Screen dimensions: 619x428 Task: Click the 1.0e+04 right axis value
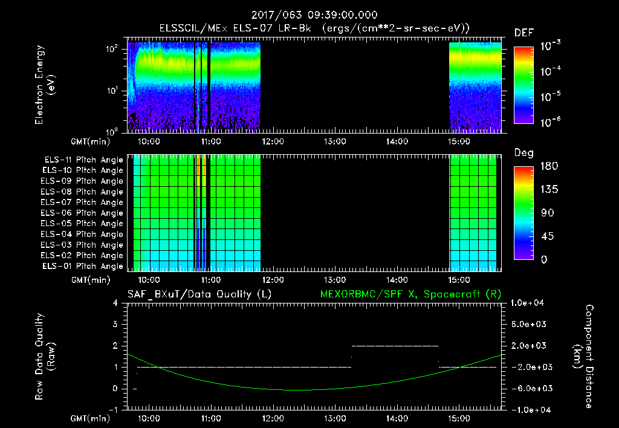pos(528,303)
